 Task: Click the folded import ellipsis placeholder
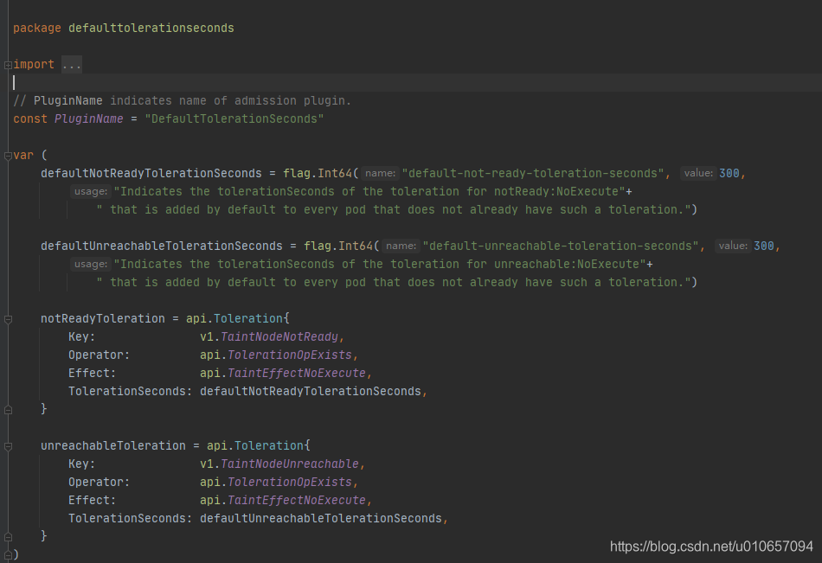pyautogui.click(x=71, y=65)
